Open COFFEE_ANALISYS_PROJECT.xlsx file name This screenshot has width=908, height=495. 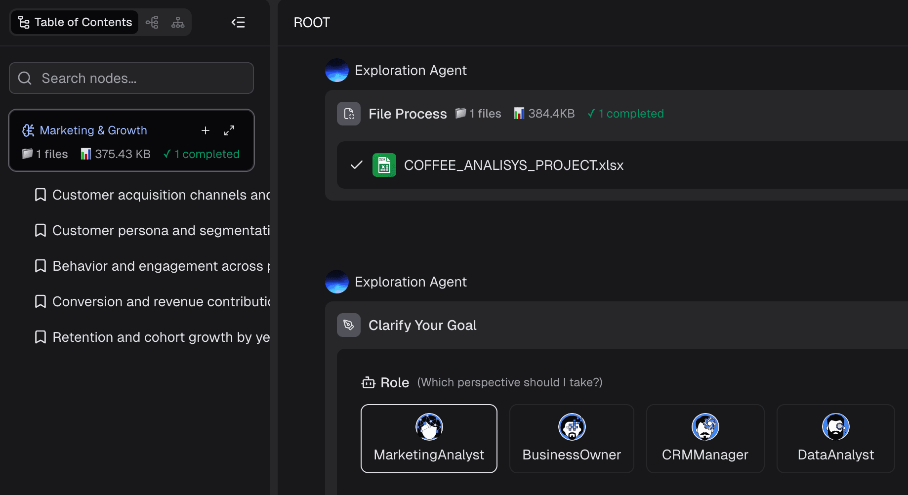(x=514, y=165)
